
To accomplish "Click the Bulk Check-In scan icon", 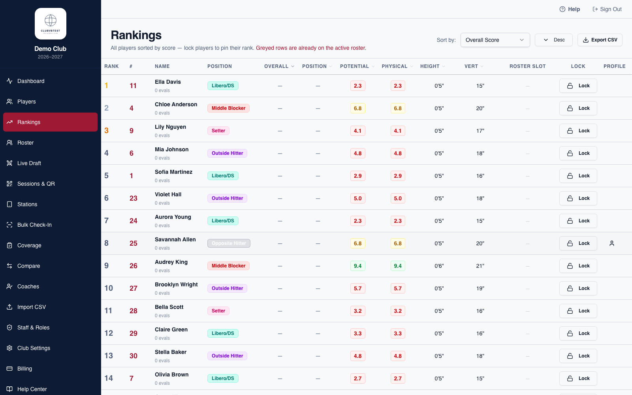I will click(x=9, y=225).
